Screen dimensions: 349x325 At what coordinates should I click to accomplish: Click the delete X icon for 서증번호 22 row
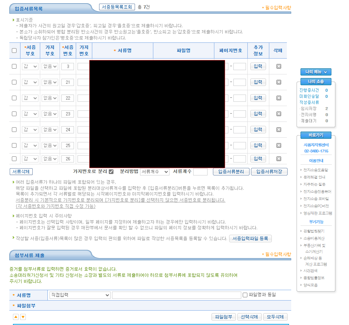(x=279, y=98)
